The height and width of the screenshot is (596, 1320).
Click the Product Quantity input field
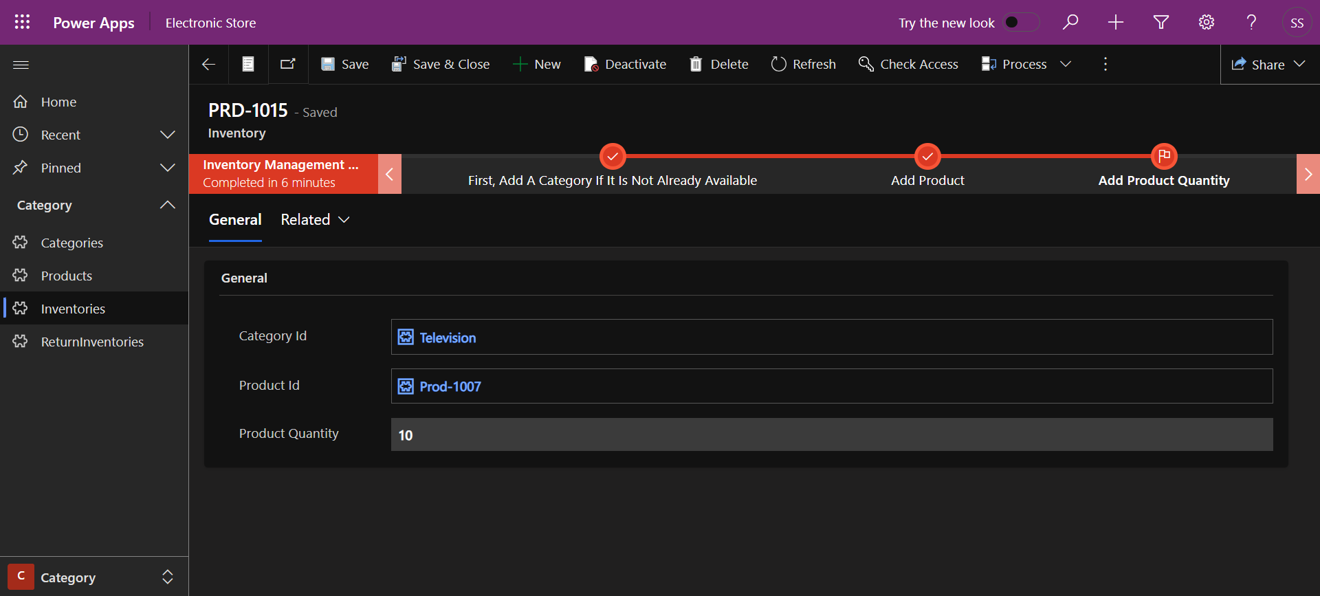831,434
